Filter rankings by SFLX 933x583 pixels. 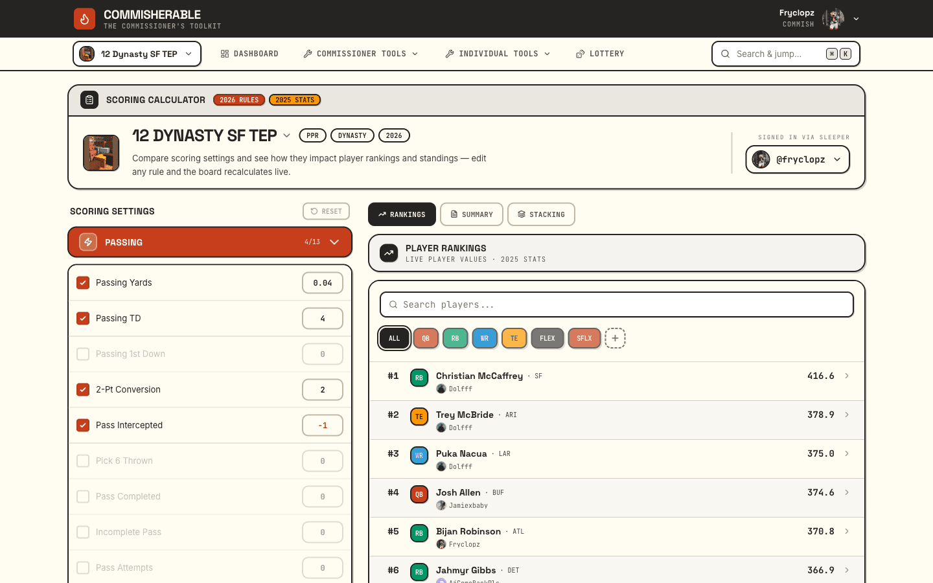pos(584,338)
